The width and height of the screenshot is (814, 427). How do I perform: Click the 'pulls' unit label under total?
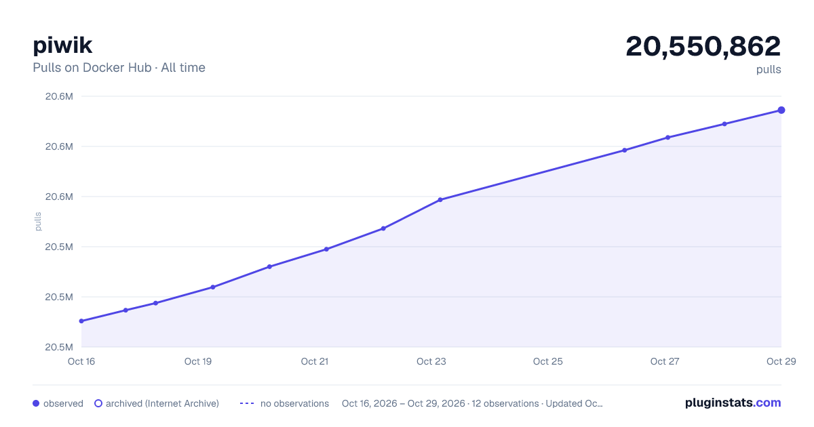[x=769, y=69]
